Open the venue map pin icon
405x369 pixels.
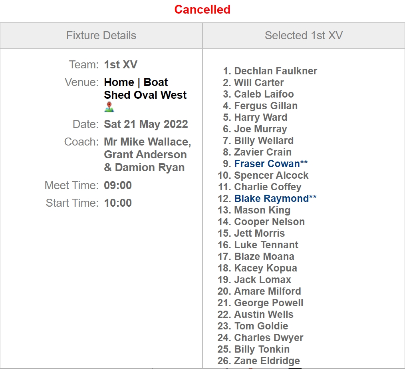(x=109, y=107)
